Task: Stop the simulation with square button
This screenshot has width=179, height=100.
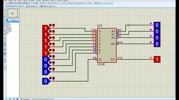Action: pyautogui.click(x=17, y=99)
